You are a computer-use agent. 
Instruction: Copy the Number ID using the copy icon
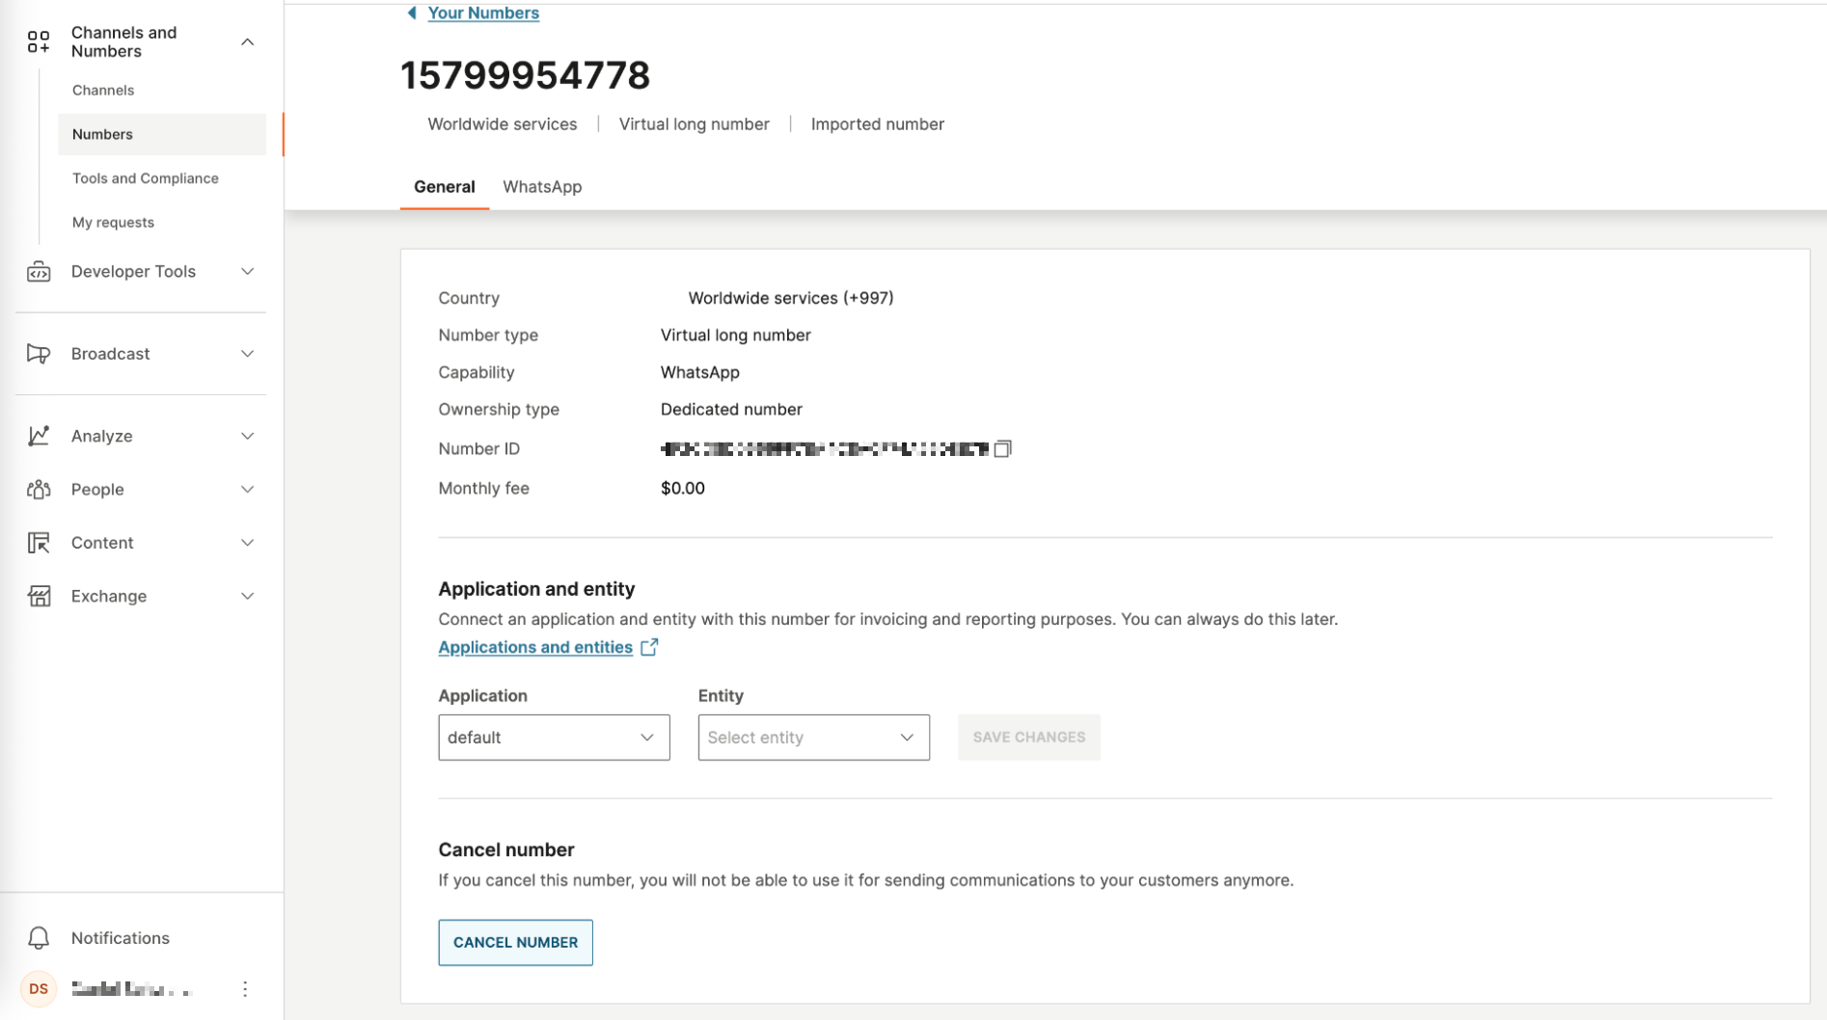(1004, 448)
